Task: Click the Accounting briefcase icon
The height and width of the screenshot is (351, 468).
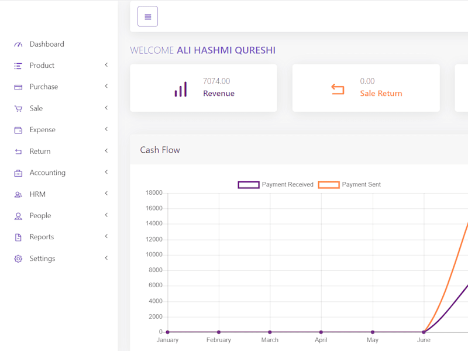Action: [18, 173]
